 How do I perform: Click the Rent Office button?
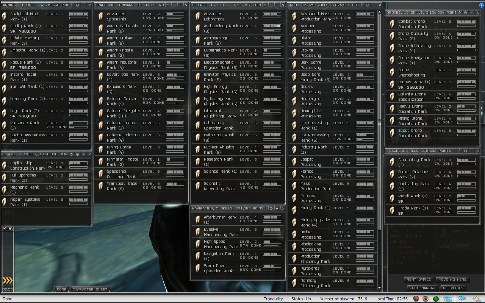[419, 280]
